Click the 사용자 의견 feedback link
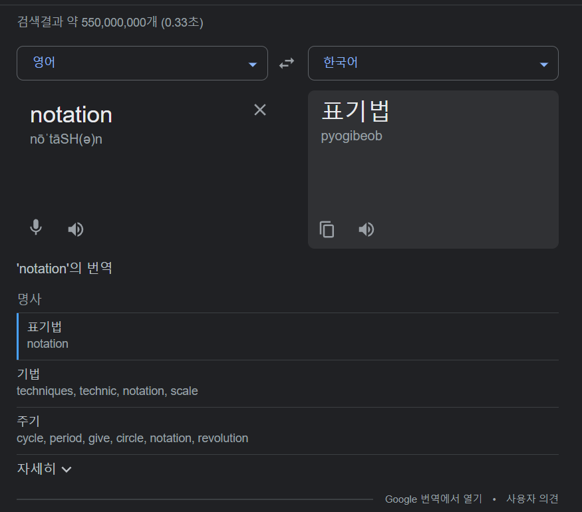 [x=532, y=499]
